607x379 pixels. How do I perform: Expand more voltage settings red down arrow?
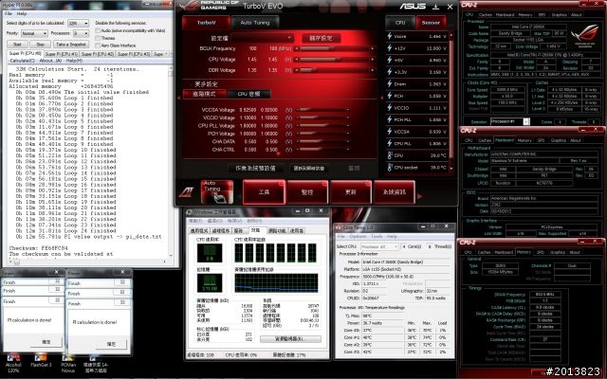point(278,153)
